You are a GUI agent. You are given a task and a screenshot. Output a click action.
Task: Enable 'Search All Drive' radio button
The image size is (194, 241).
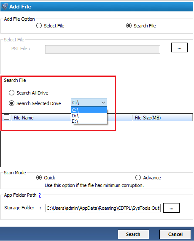tap(11, 93)
